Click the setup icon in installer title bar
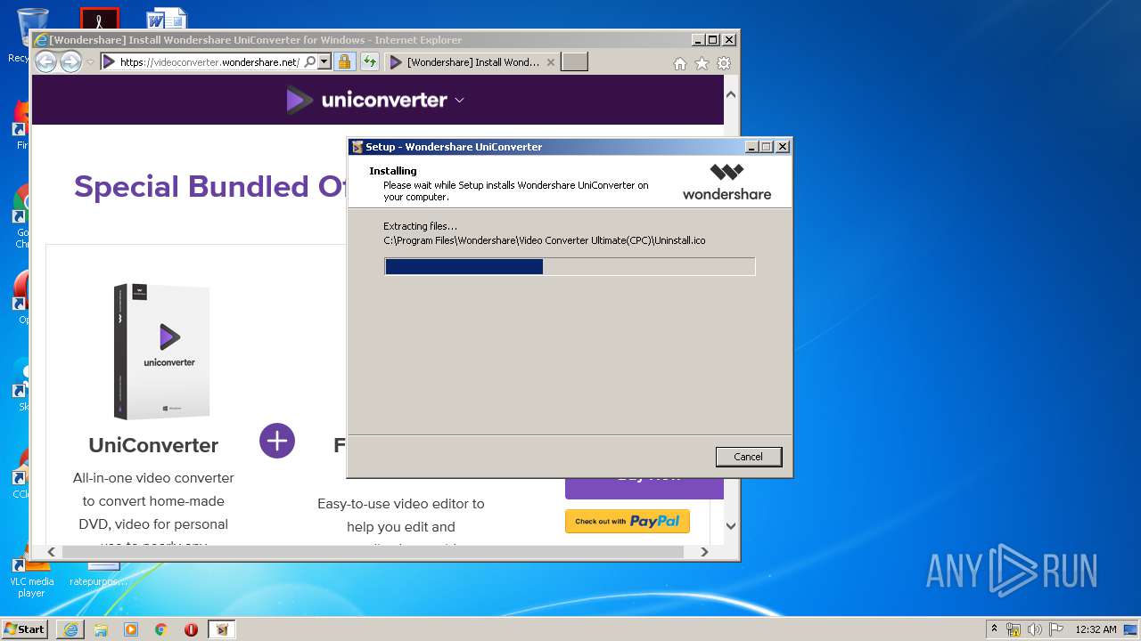This screenshot has width=1141, height=641. pos(357,147)
